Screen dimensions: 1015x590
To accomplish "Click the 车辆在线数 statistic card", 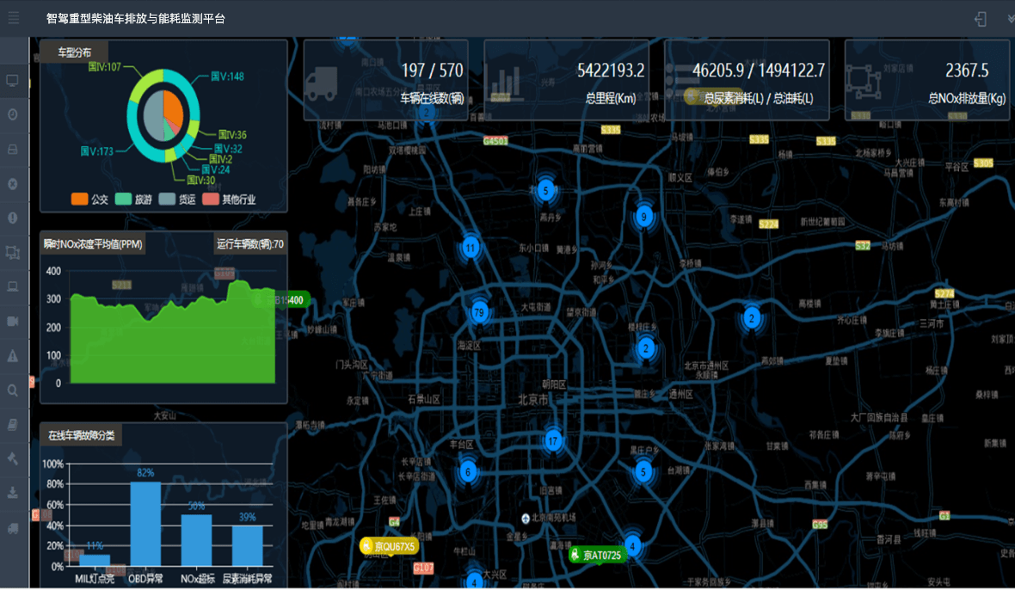I will pyautogui.click(x=386, y=80).
